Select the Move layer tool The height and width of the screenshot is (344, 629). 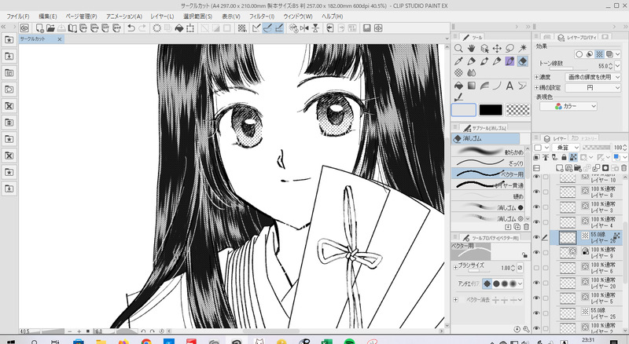click(497, 49)
